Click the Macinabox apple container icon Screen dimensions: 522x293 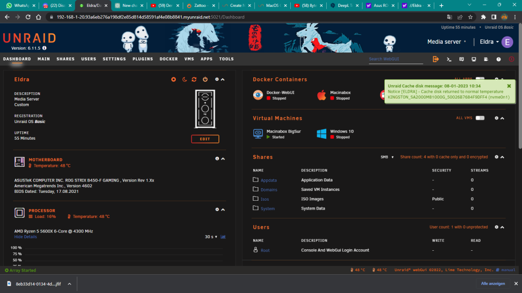322,95
